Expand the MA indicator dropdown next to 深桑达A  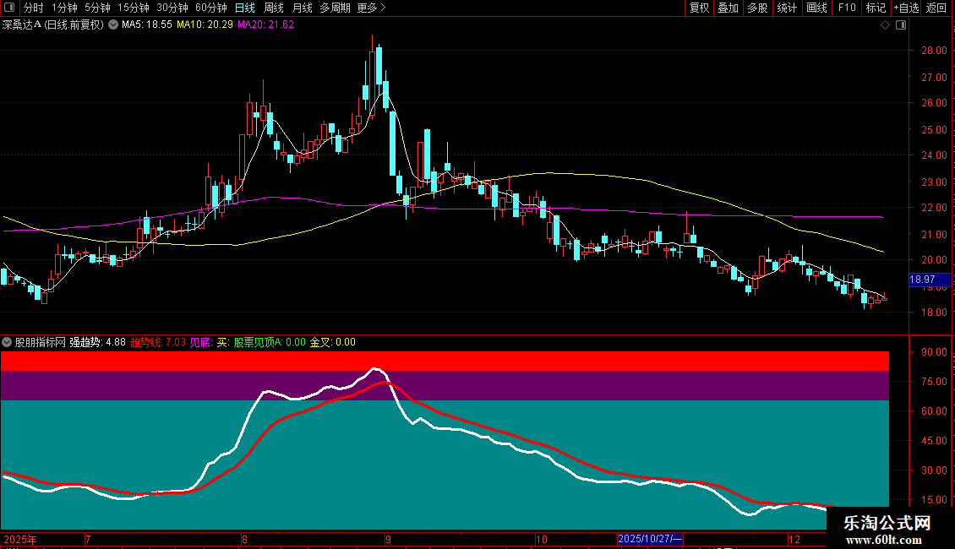(113, 24)
